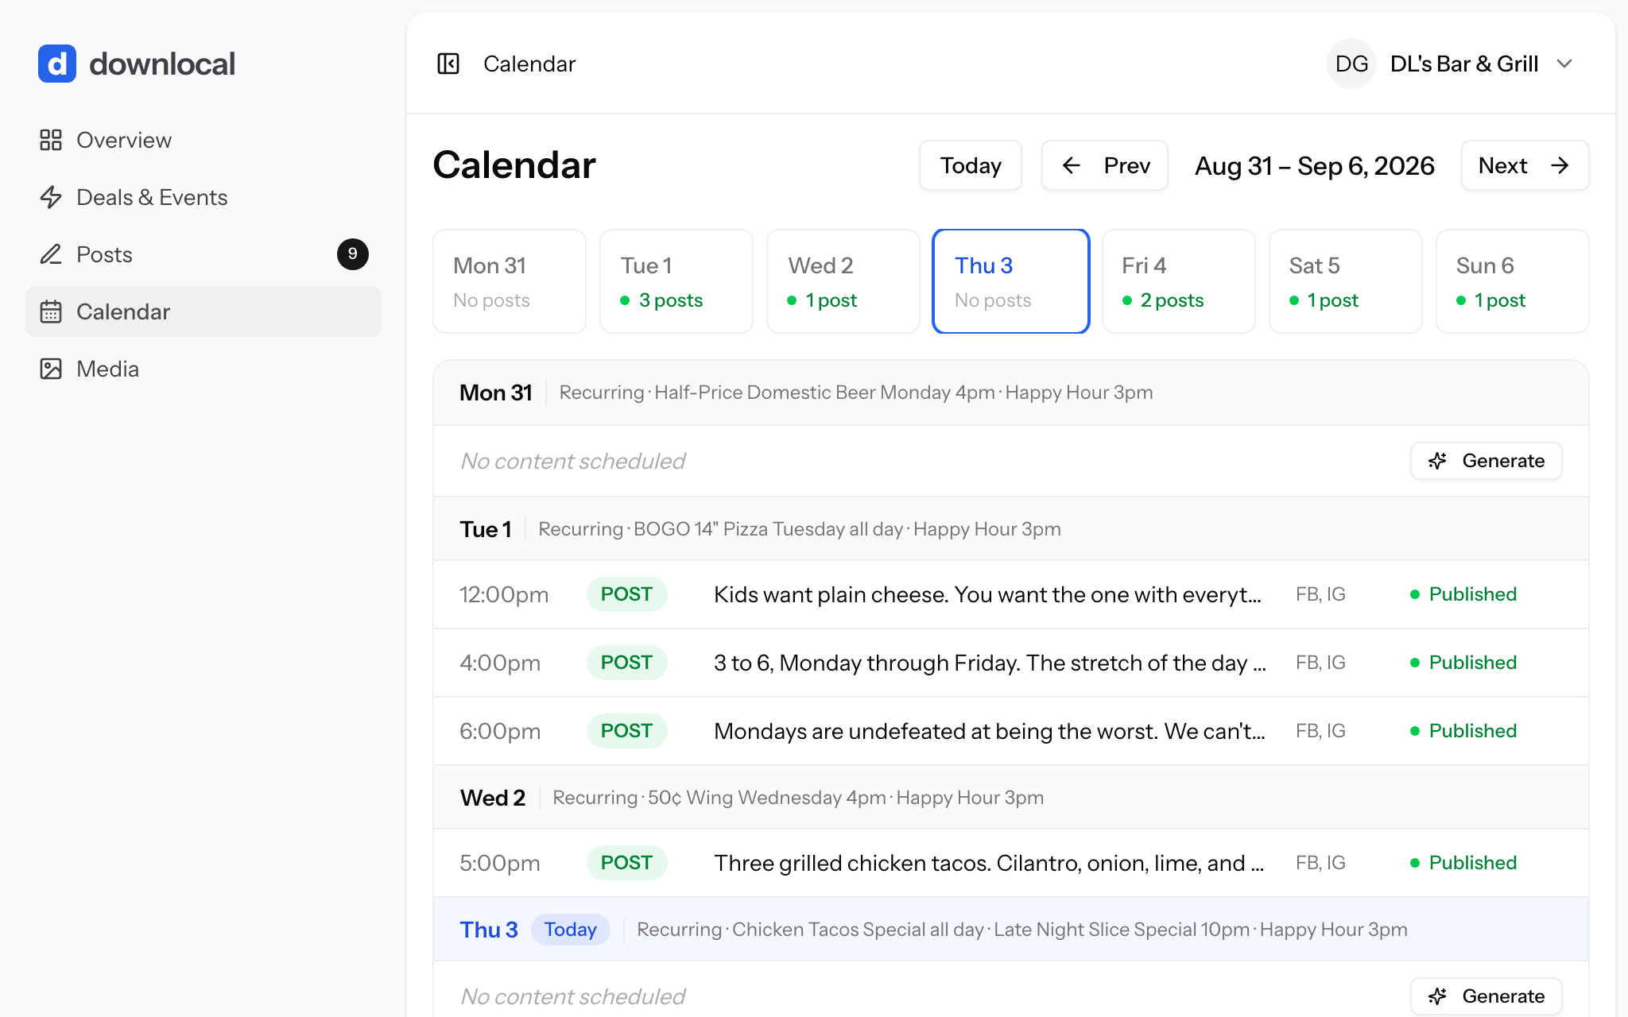The height and width of the screenshot is (1017, 1628).
Task: Select the Wed 2 day card
Action: point(843,281)
